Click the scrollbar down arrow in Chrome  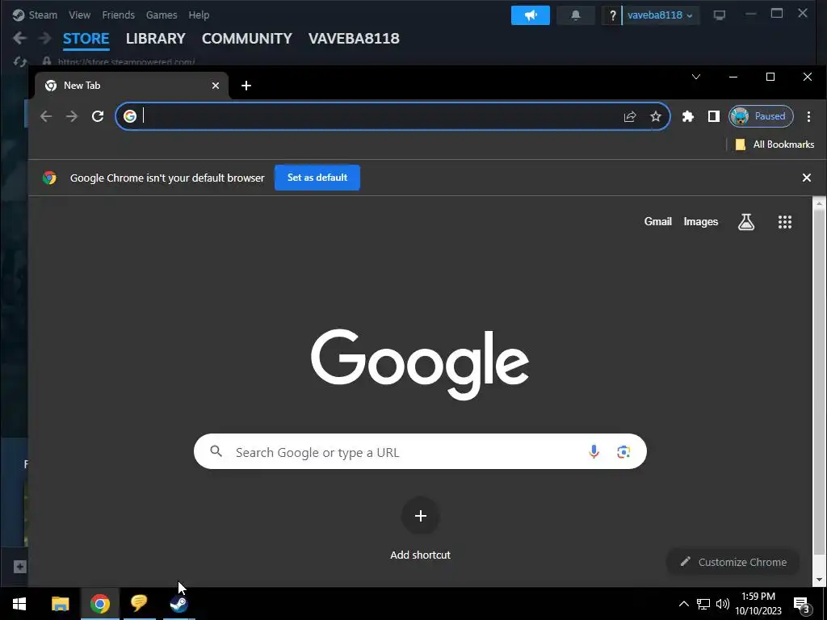(x=820, y=580)
